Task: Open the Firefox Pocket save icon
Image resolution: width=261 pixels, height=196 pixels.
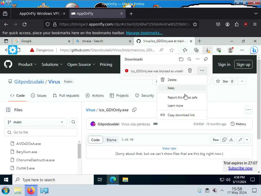Action: [218, 24]
